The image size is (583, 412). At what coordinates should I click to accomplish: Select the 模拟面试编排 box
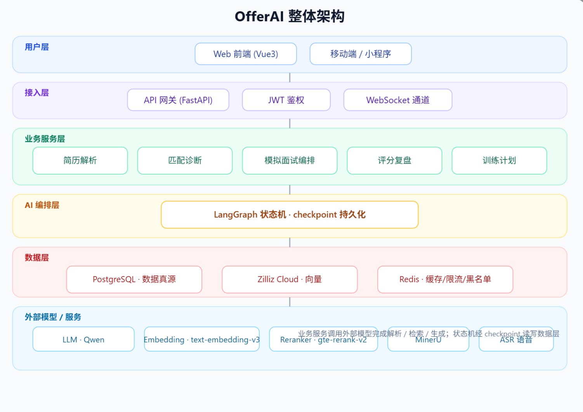coord(290,161)
